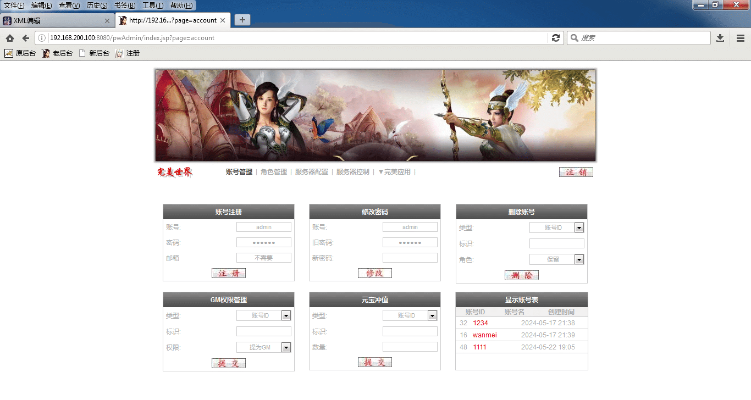Open the downloads arrow icon
Screen dimensions: 751x400
tap(720, 38)
